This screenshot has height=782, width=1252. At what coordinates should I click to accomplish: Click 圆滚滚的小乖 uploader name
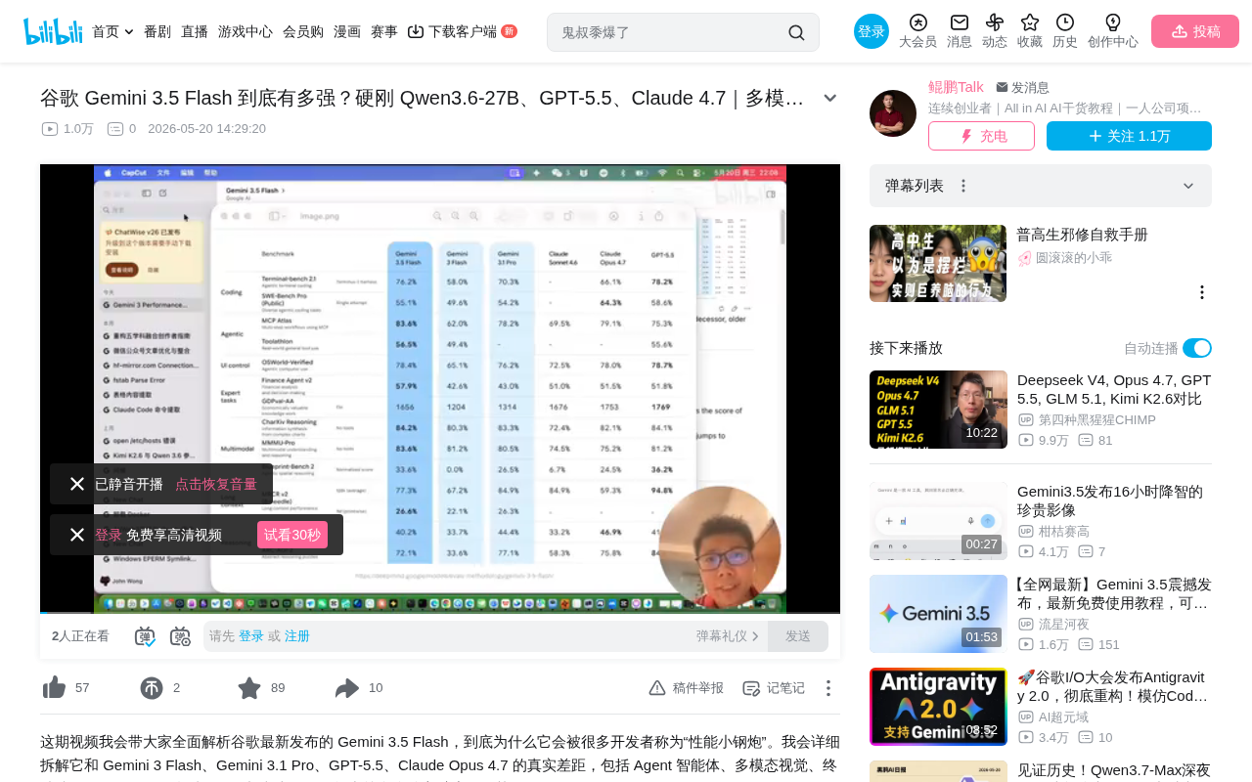pyautogui.click(x=1074, y=258)
